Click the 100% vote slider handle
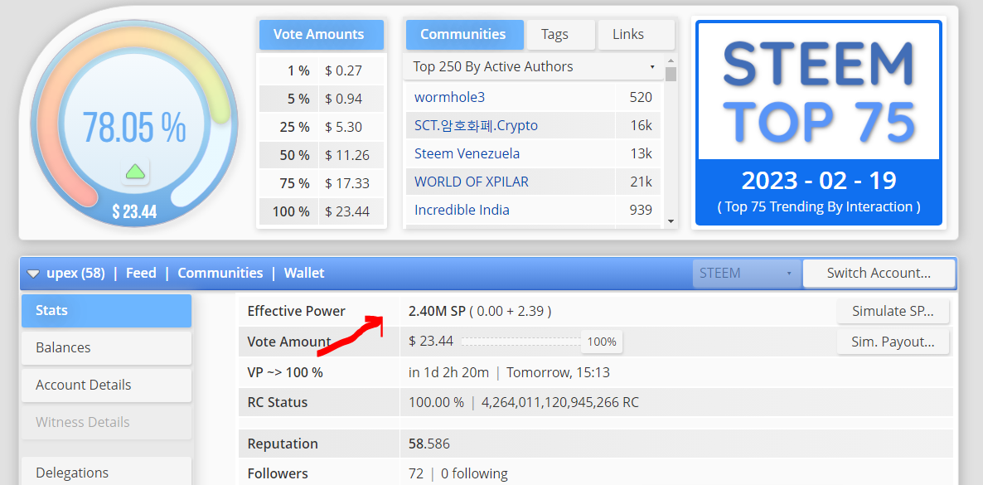The width and height of the screenshot is (983, 485). [x=602, y=342]
